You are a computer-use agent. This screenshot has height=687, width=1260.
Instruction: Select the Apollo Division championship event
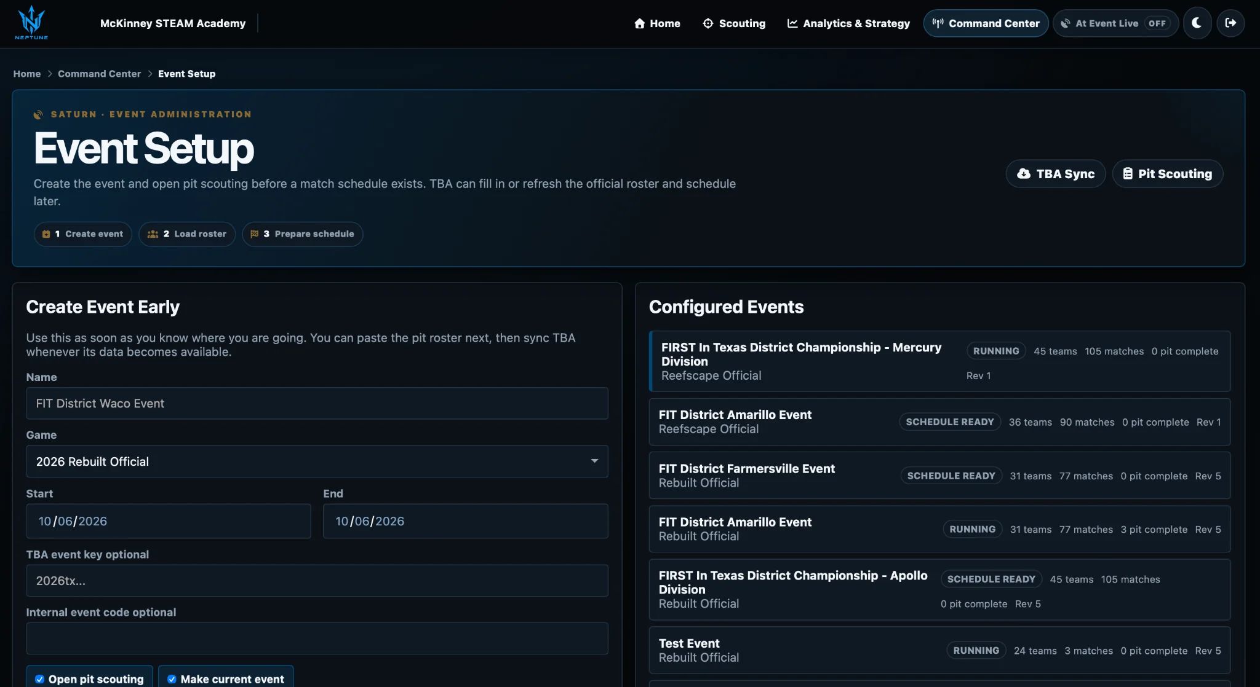pyautogui.click(x=940, y=590)
